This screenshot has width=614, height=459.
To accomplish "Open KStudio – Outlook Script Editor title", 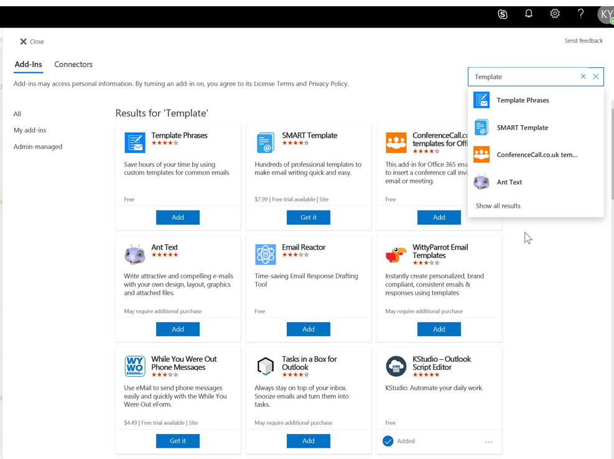I will pyautogui.click(x=442, y=363).
